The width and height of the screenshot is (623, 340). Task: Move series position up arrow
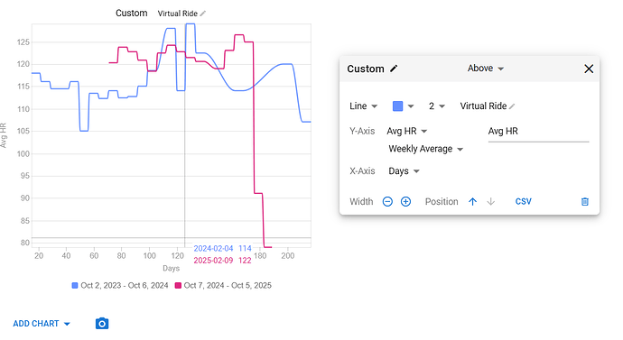[472, 201]
